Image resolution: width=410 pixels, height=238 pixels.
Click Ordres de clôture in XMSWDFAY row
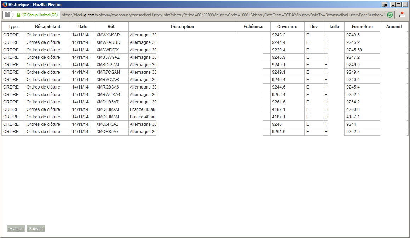pyautogui.click(x=43, y=50)
